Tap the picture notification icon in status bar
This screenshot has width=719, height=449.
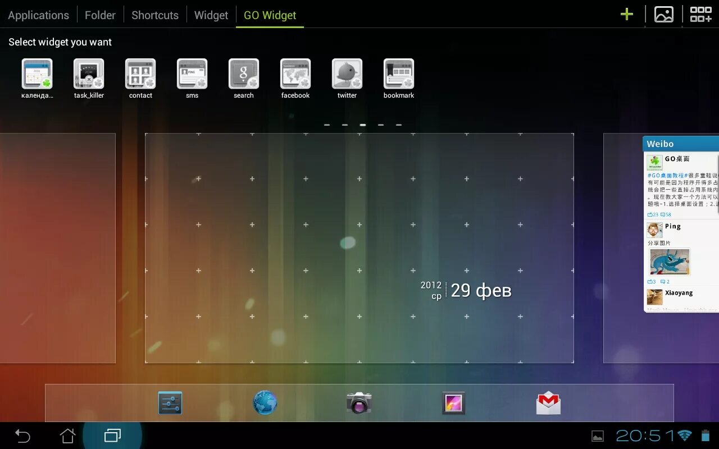(x=598, y=436)
